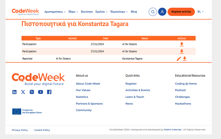Screen dimensions: 221x139
Task: Open the Facebook social icon
Action: tap(49, 92)
